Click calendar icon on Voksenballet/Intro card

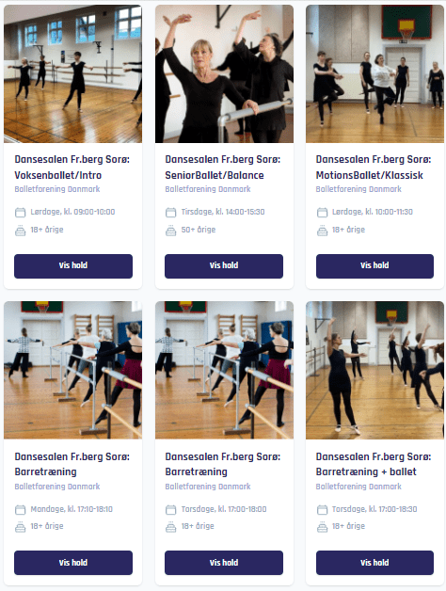pos(20,212)
